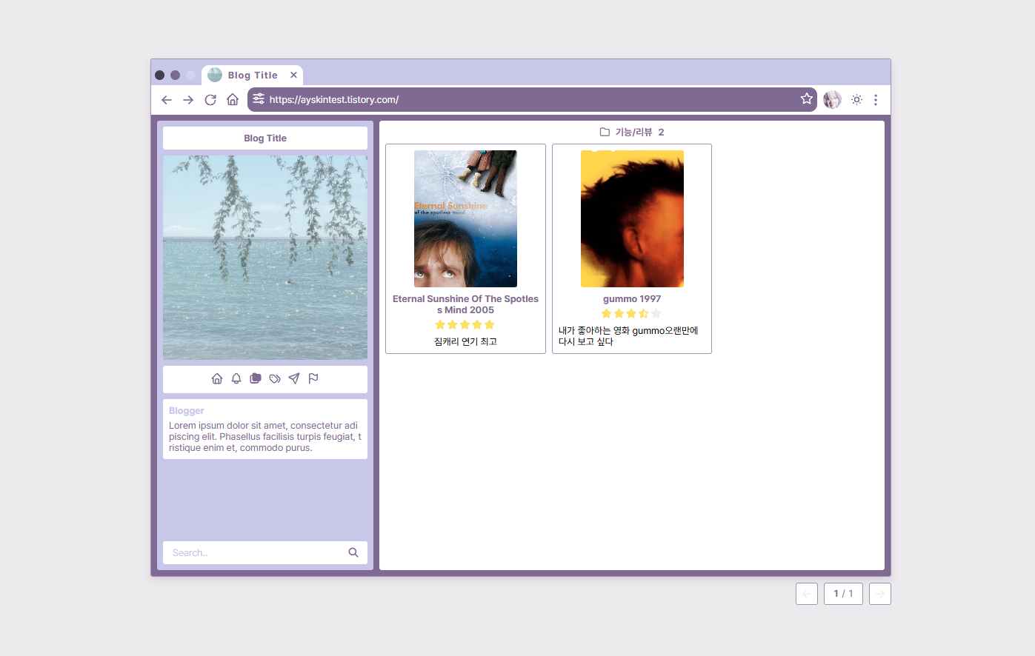
Task: Click the star rating under gummo 1997
Action: [631, 314]
